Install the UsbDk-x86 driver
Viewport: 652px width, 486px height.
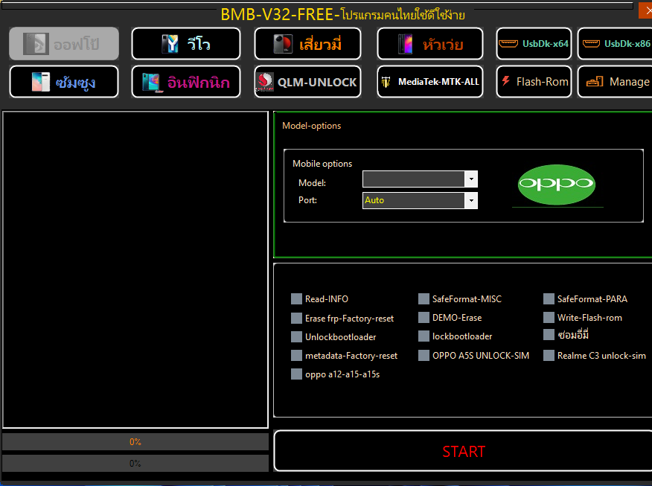(616, 44)
